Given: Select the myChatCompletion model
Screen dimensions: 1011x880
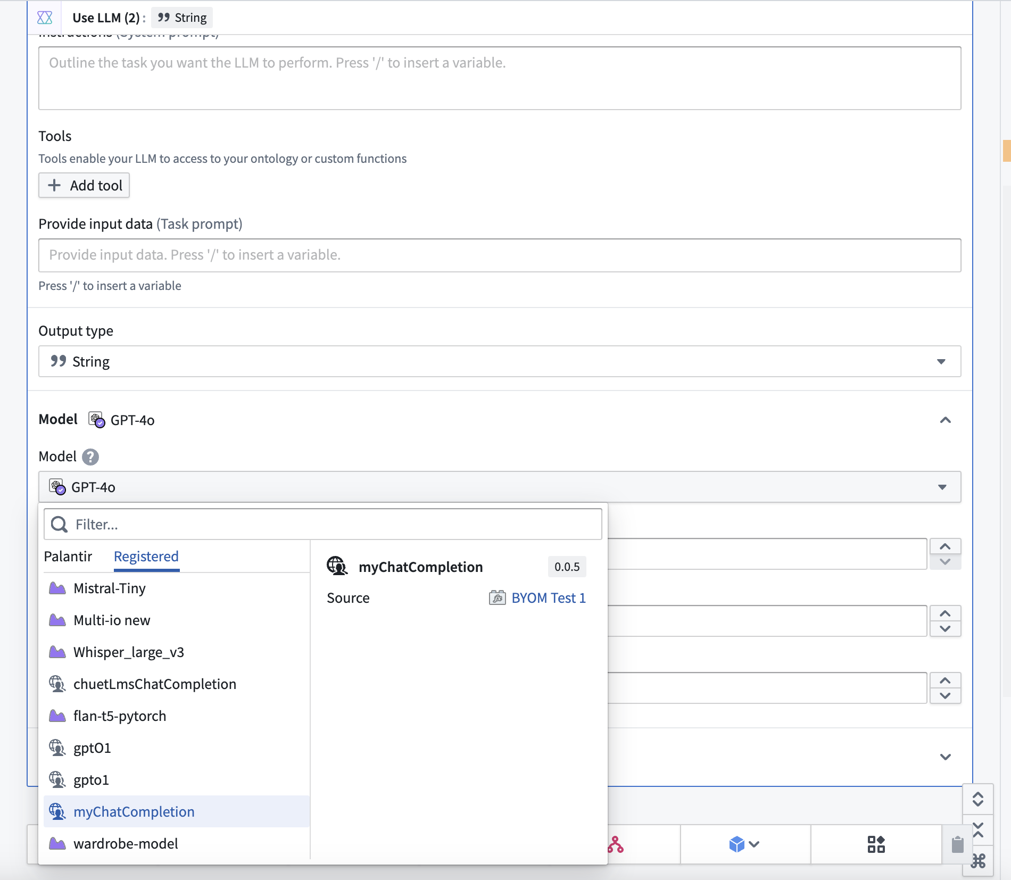Looking at the screenshot, I should [x=177, y=811].
